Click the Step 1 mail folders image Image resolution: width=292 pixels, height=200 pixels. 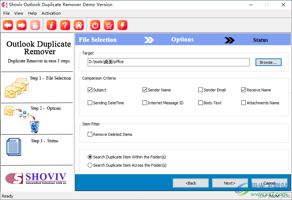pos(16,88)
